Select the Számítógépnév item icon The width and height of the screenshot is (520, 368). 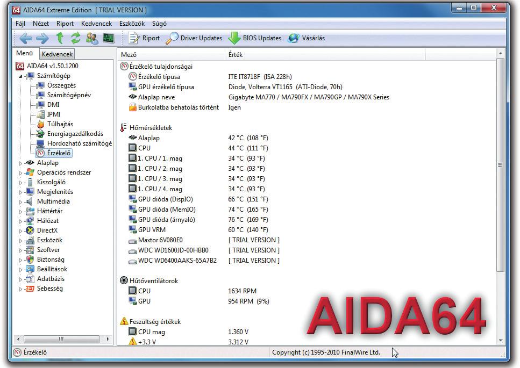pyautogui.click(x=40, y=95)
